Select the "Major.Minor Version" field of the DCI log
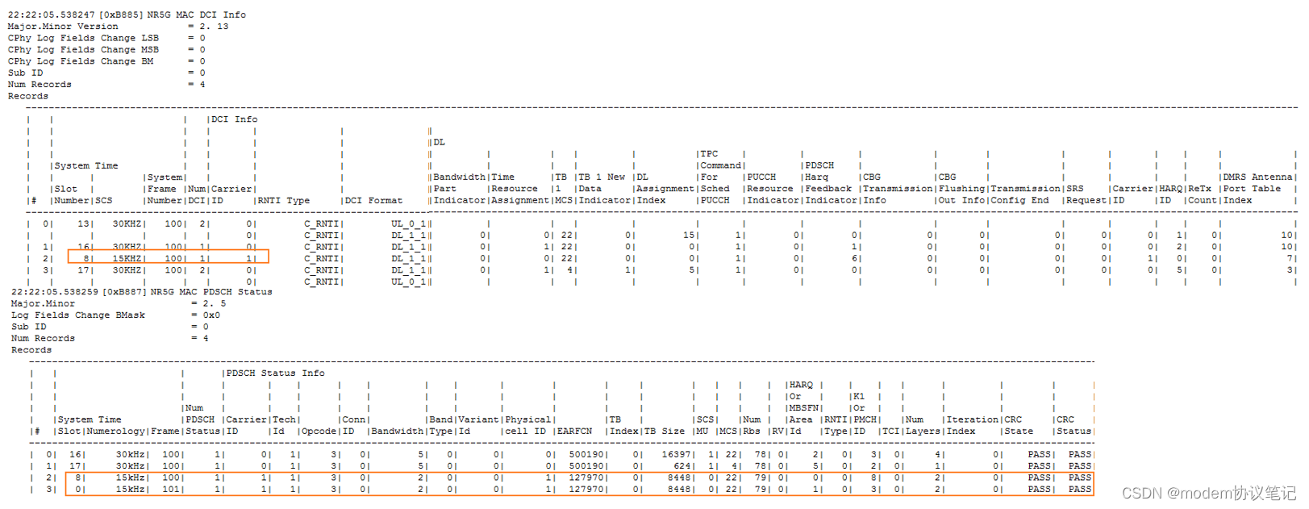The height and width of the screenshot is (509, 1309). pyautogui.click(x=63, y=26)
